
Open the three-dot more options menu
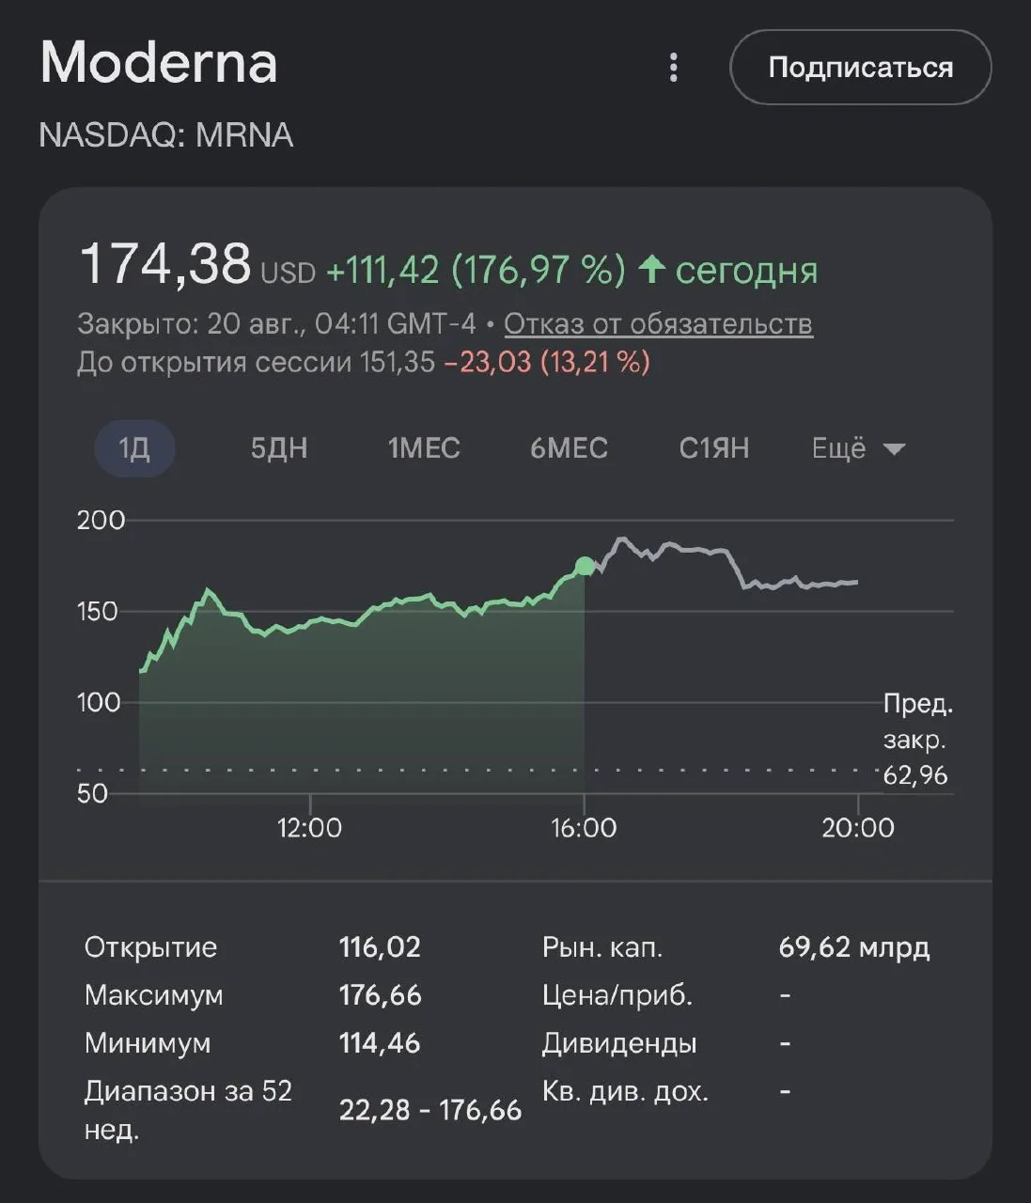click(673, 68)
